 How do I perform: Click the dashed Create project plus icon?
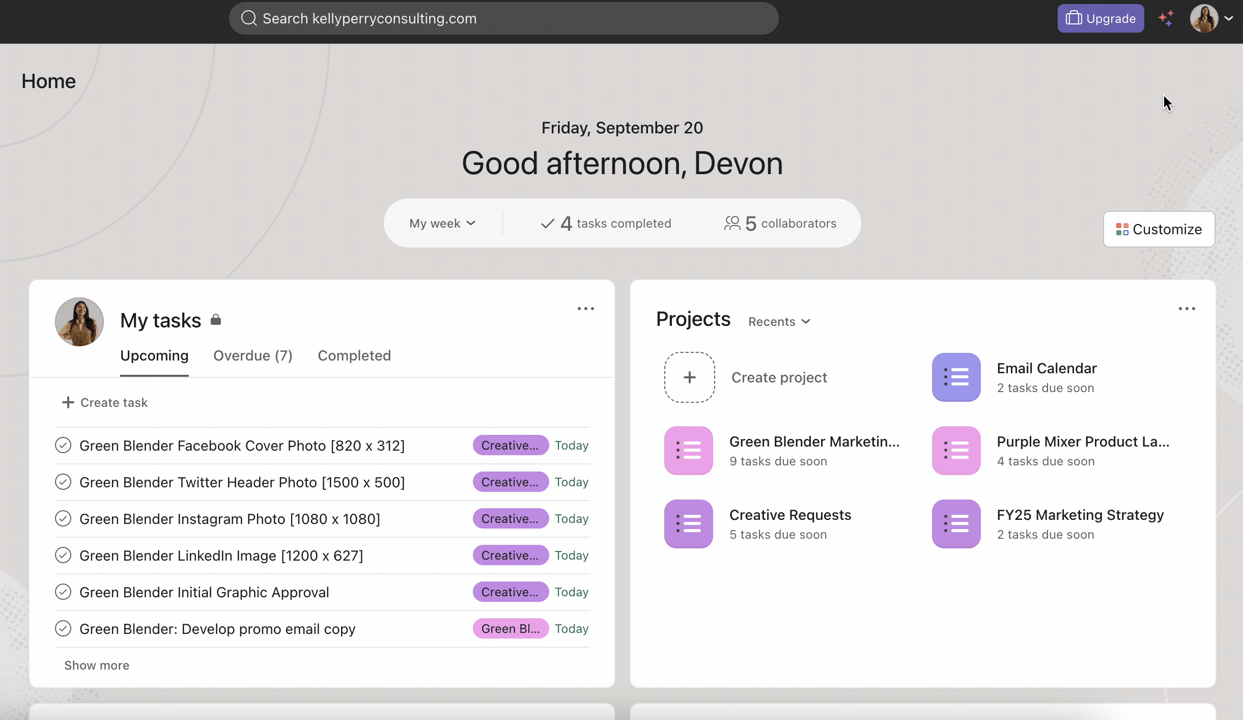pos(689,377)
